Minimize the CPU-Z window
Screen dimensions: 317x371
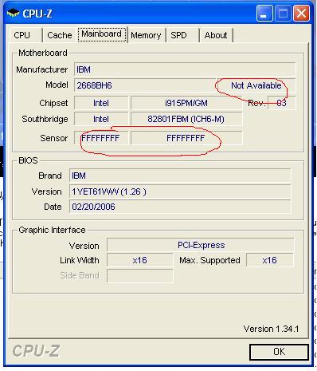[264, 14]
